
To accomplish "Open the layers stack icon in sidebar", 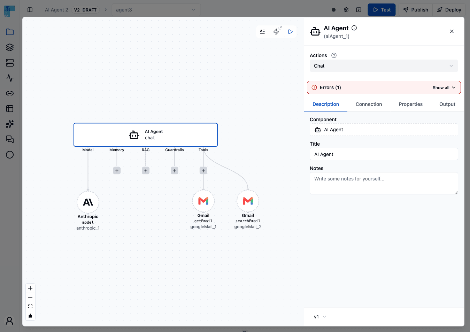I will click(10, 47).
